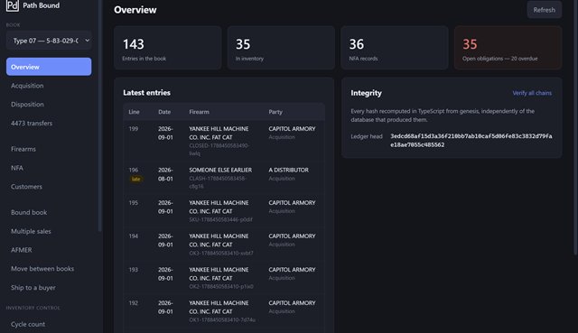Open the 36 NFA records card
Screen dimensions: 578x333
point(395,48)
